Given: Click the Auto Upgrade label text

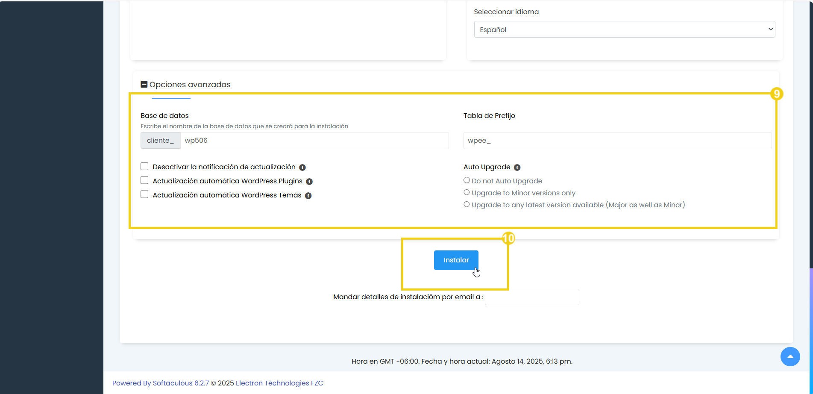Looking at the screenshot, I should tap(487, 167).
